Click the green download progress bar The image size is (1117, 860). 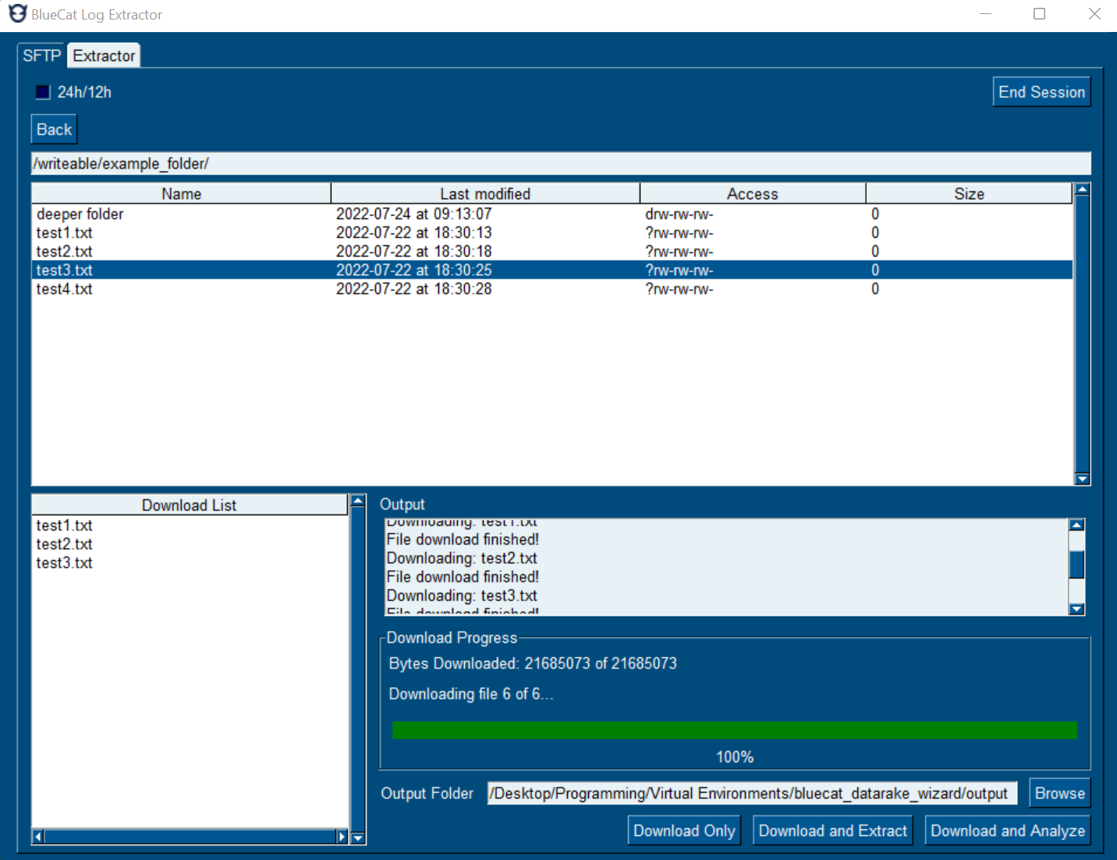point(734,730)
